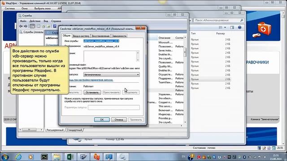Click the Export list icon in Services toolbar

[48, 26]
